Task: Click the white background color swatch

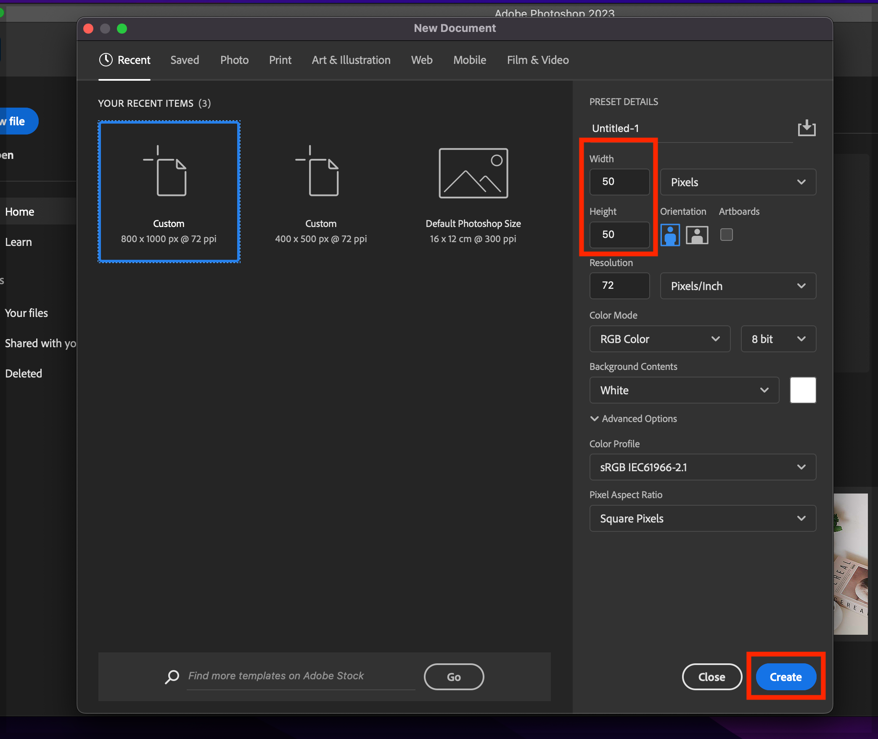Action: (802, 390)
